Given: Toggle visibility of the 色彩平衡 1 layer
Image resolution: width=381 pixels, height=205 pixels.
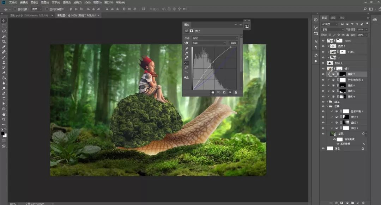Looking at the screenshot, I should 323,111.
